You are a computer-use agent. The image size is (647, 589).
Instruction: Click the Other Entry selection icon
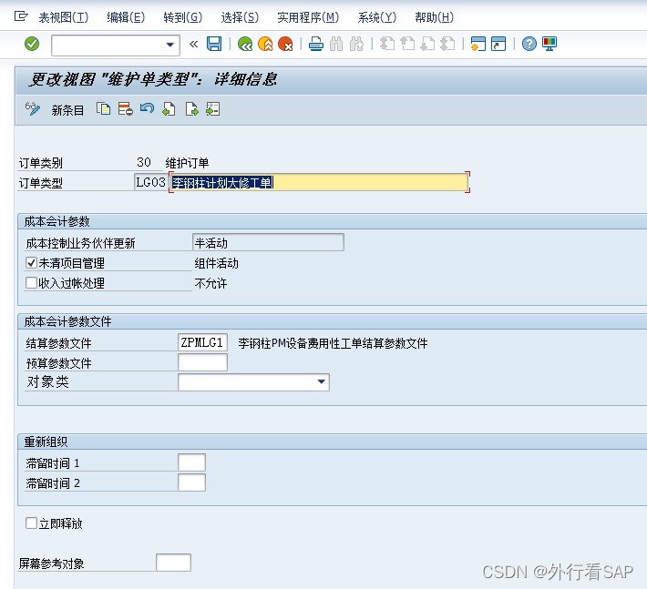(213, 109)
